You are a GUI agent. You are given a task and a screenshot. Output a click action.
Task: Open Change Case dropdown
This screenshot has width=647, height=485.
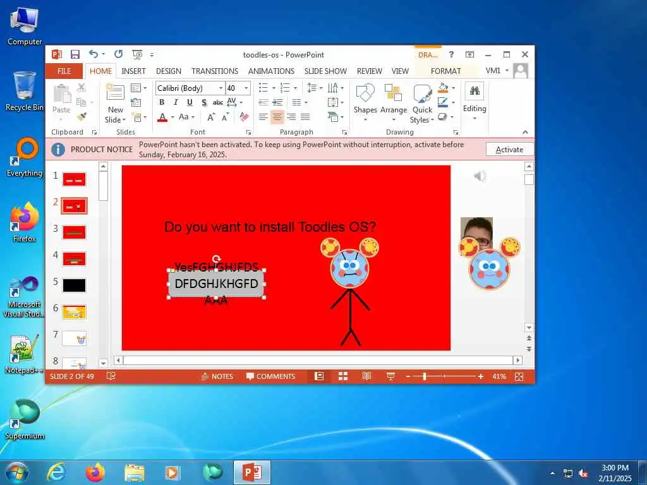[186, 117]
